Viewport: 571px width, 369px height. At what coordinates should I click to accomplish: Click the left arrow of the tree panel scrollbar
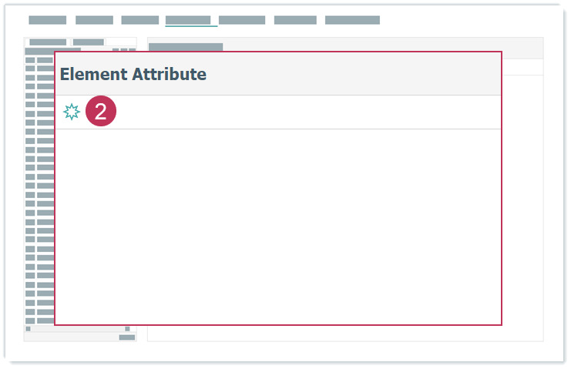[x=29, y=329]
